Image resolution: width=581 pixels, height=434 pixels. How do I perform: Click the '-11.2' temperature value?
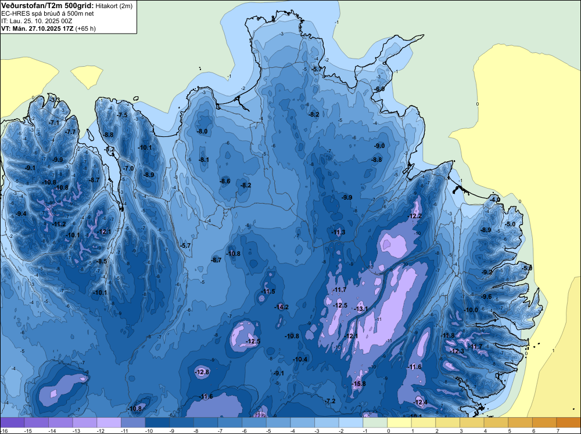(x=59, y=224)
